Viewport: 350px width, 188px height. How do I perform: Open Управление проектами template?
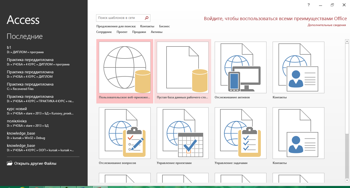coord(183,137)
